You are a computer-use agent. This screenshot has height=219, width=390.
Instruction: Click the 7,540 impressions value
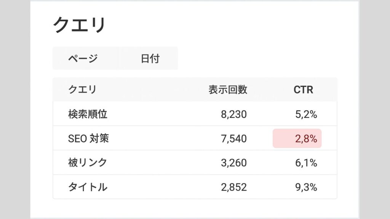[x=233, y=138]
